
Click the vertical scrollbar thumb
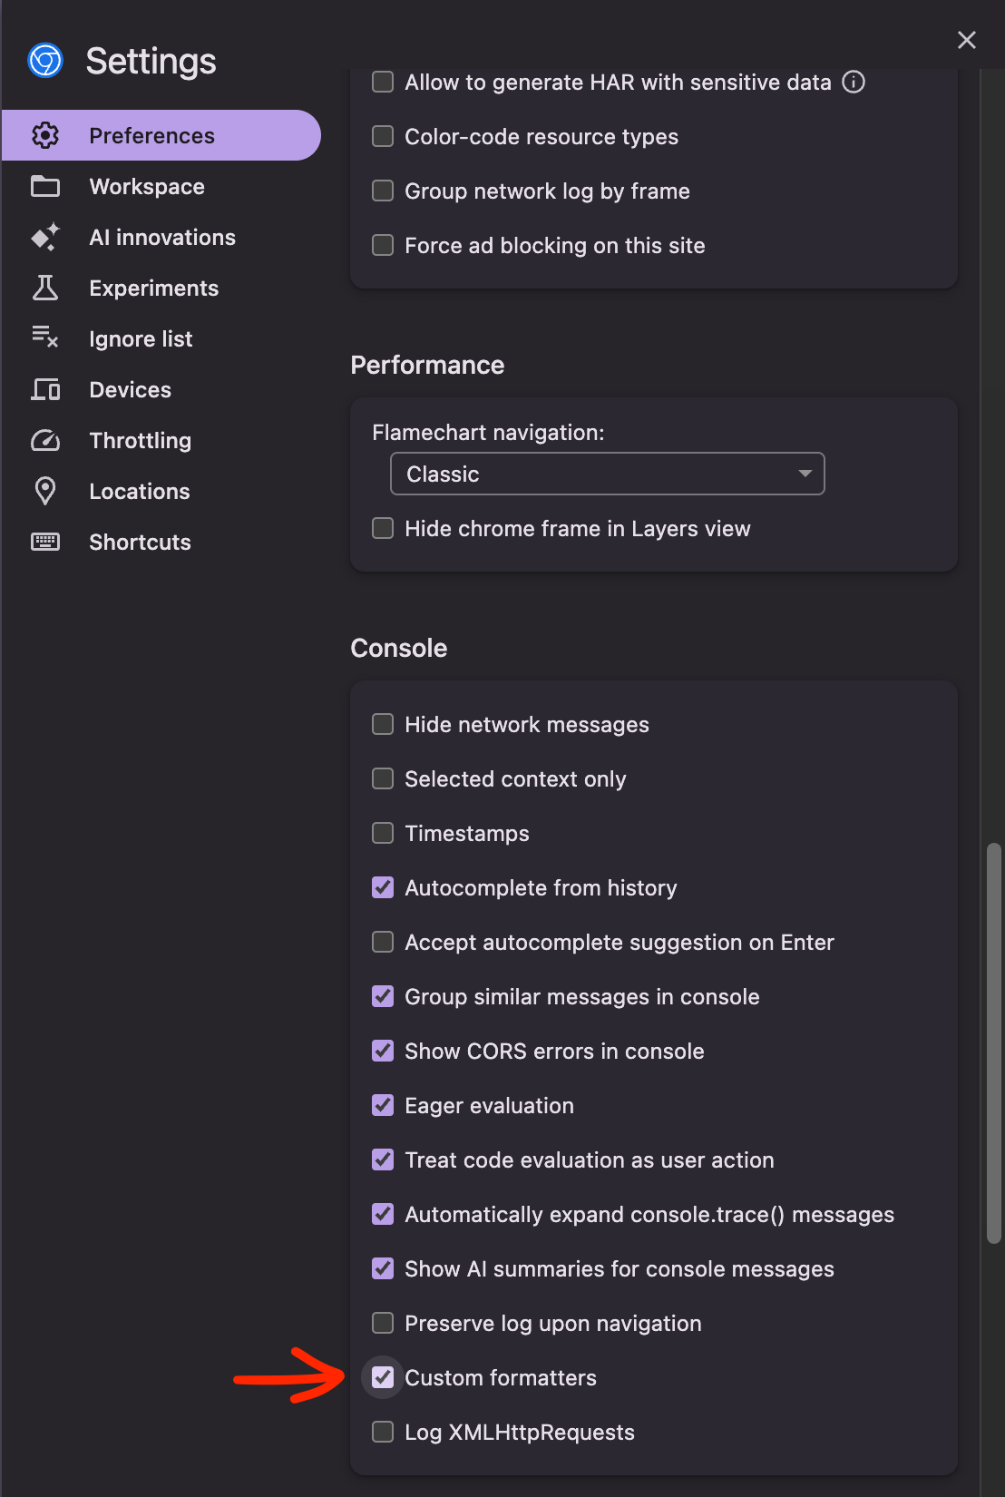pyautogui.click(x=994, y=1043)
